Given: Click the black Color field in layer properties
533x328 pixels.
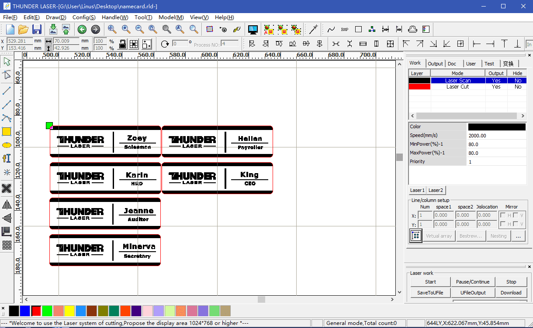Looking at the screenshot, I should pos(497,127).
